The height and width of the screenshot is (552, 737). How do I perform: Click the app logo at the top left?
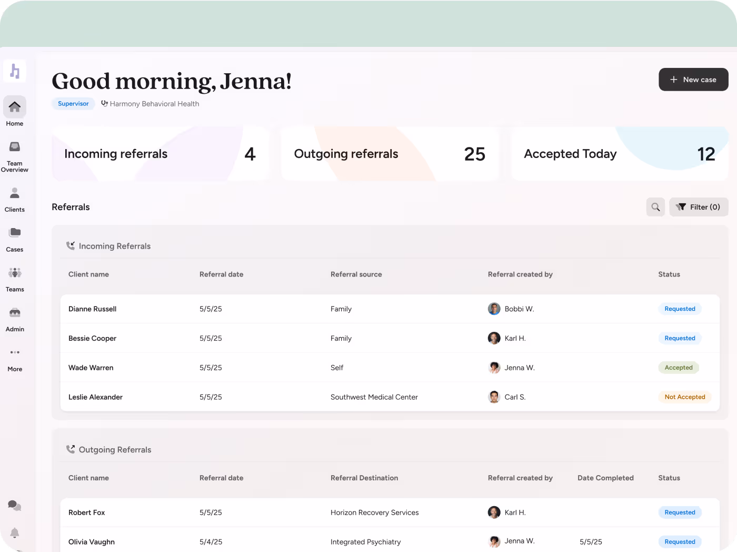(14, 71)
